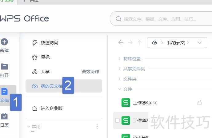Tick the checkbox beside 工作簿2

(x=117, y=120)
